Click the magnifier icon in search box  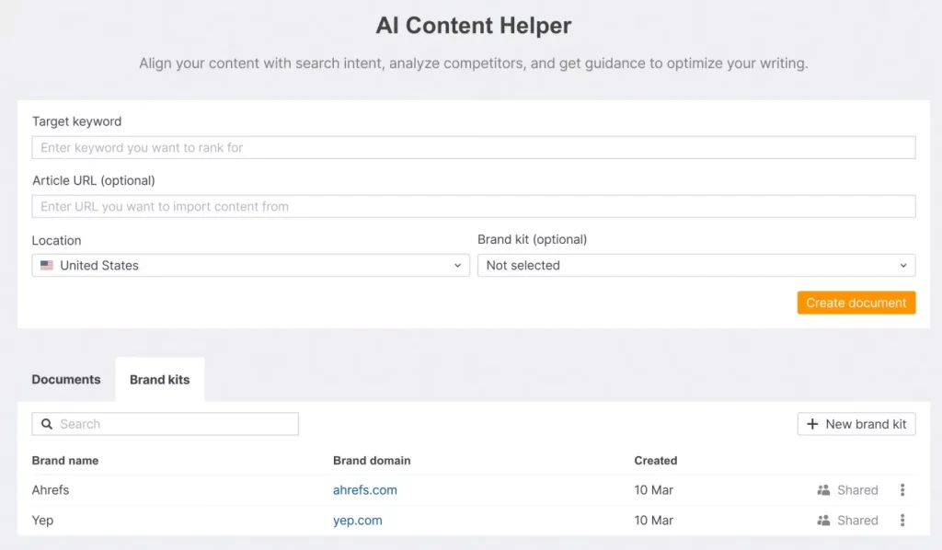coord(47,424)
